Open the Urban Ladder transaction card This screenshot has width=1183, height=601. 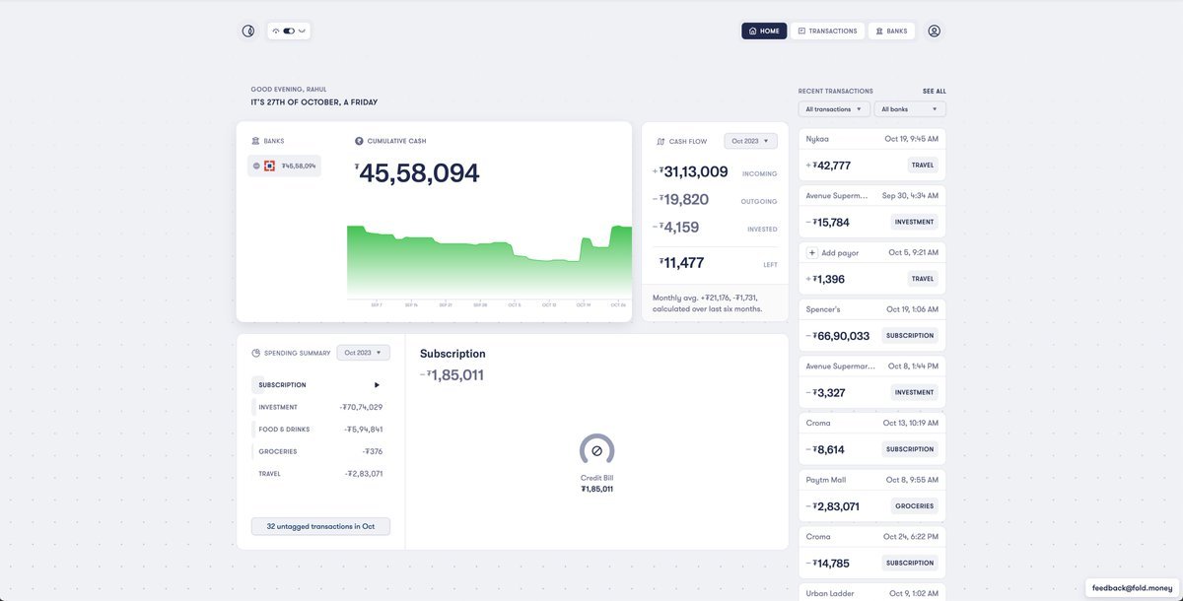pyautogui.click(x=872, y=592)
